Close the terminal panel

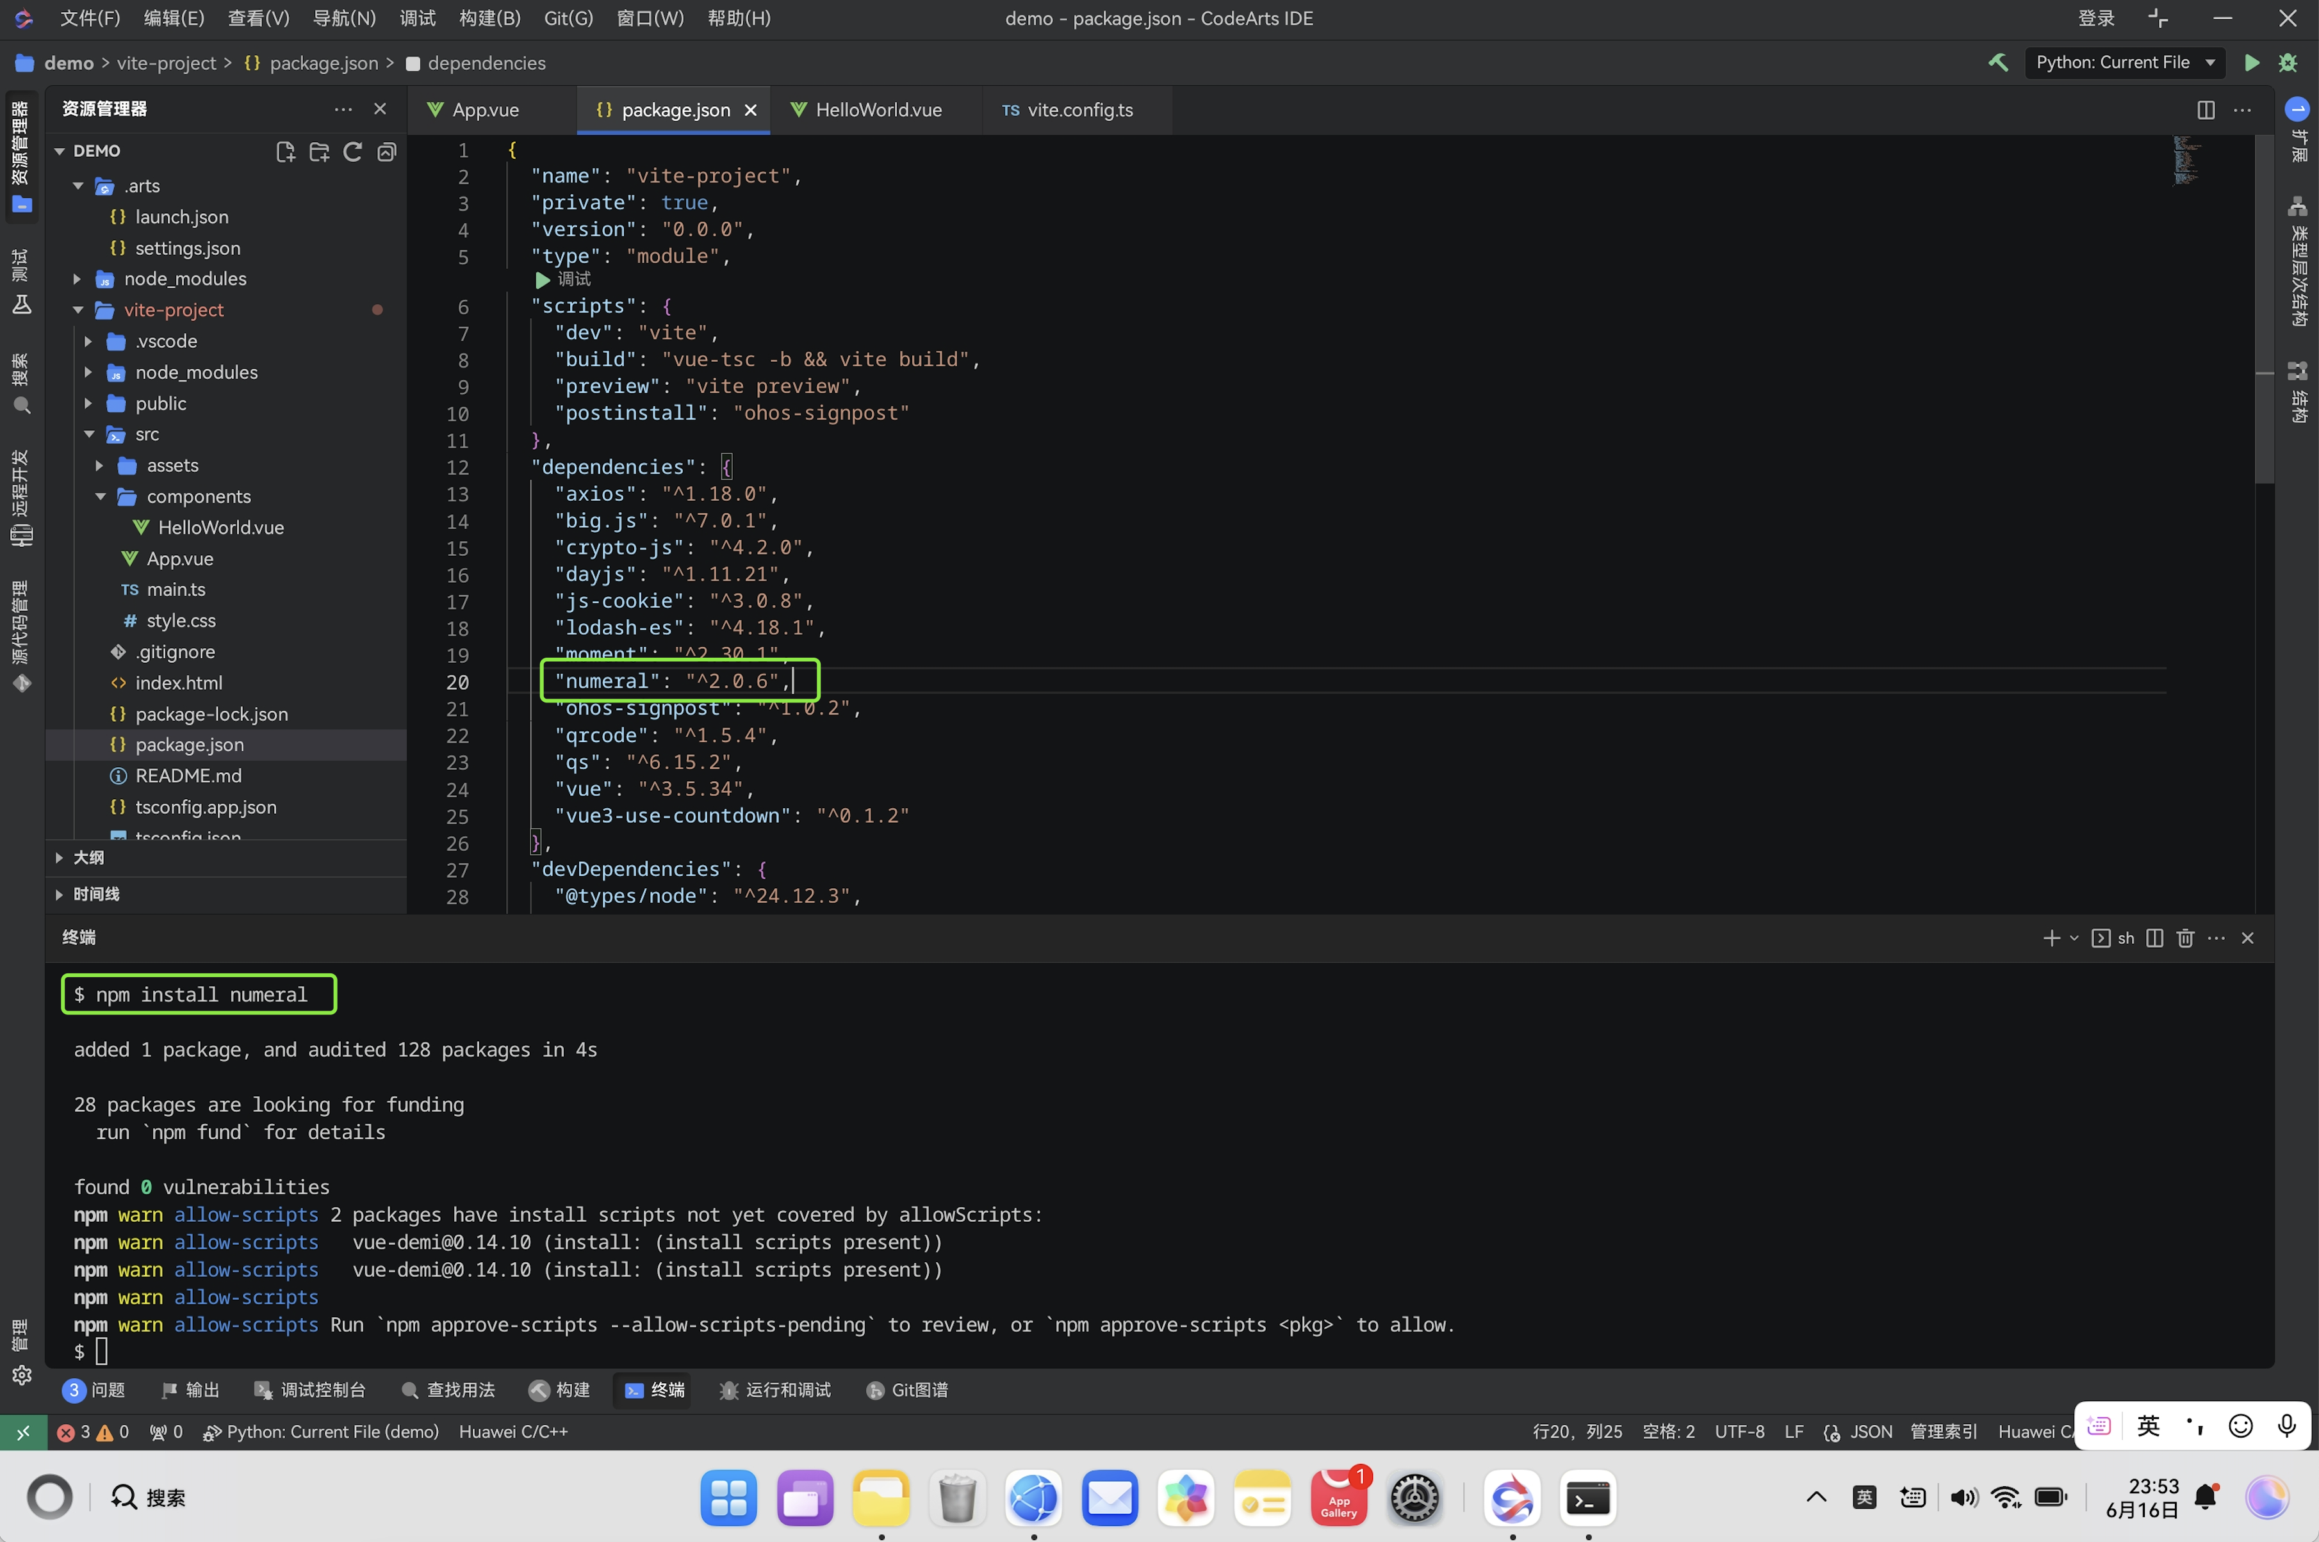click(x=2247, y=938)
